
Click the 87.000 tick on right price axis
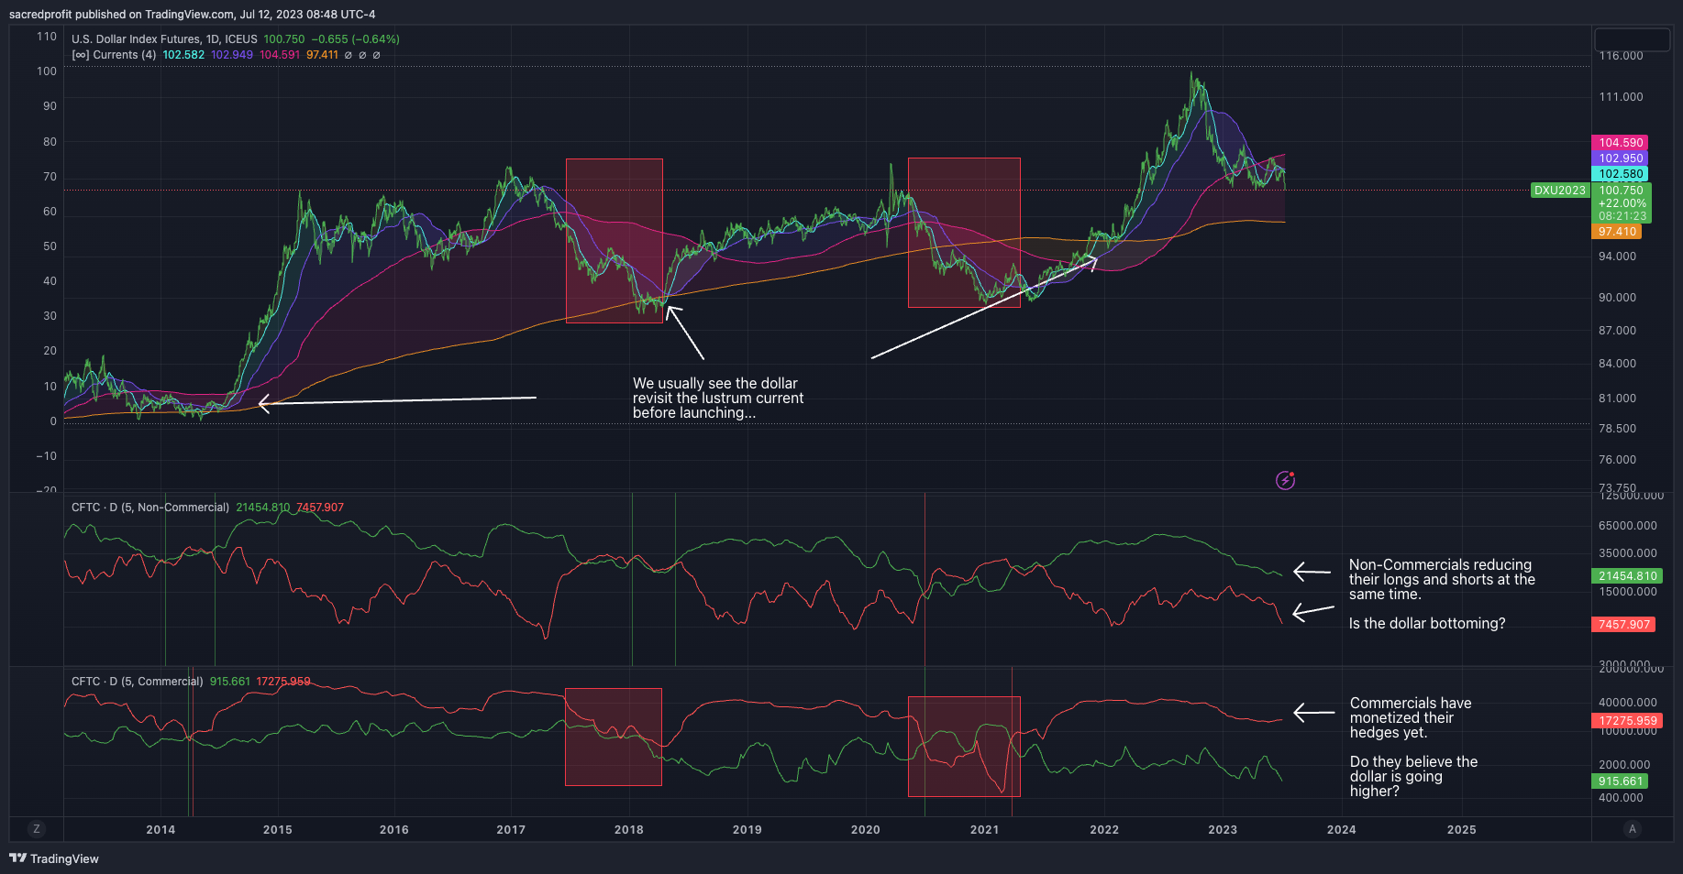click(x=1618, y=331)
